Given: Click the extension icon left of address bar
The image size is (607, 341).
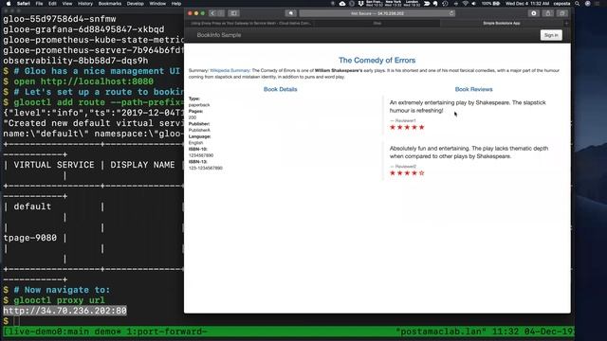Looking at the screenshot, I should pos(290,13).
